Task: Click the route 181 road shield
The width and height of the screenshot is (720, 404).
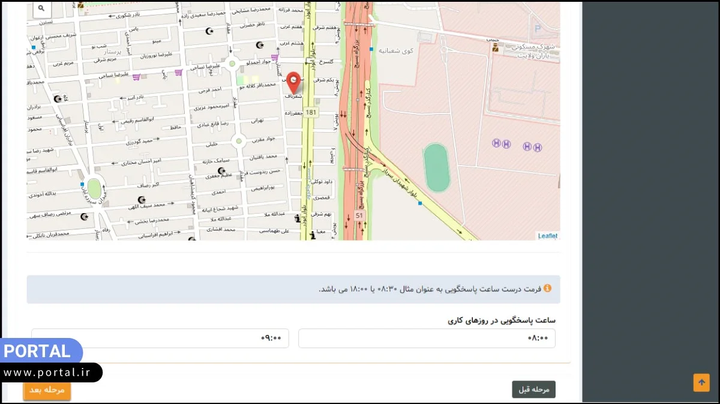Action: pyautogui.click(x=311, y=112)
